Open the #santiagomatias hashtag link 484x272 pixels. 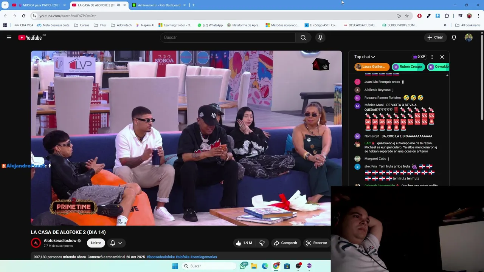[x=204, y=257]
